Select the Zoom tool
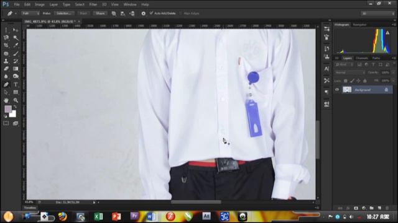The height and width of the screenshot is (223, 398). [x=16, y=100]
